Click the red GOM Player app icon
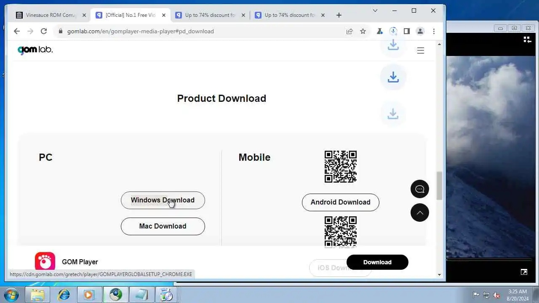This screenshot has height=303, width=539. (x=45, y=261)
